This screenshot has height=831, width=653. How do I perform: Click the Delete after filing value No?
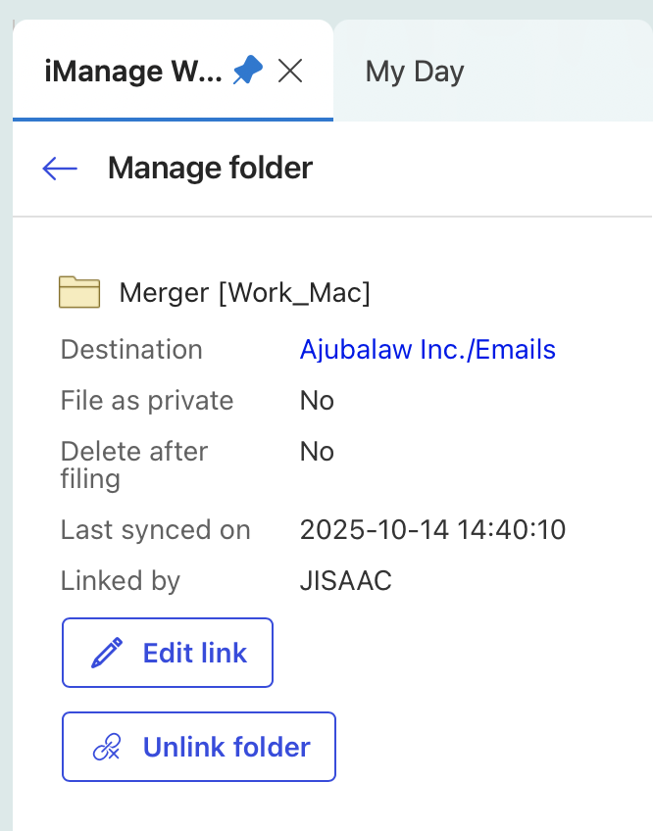[317, 451]
